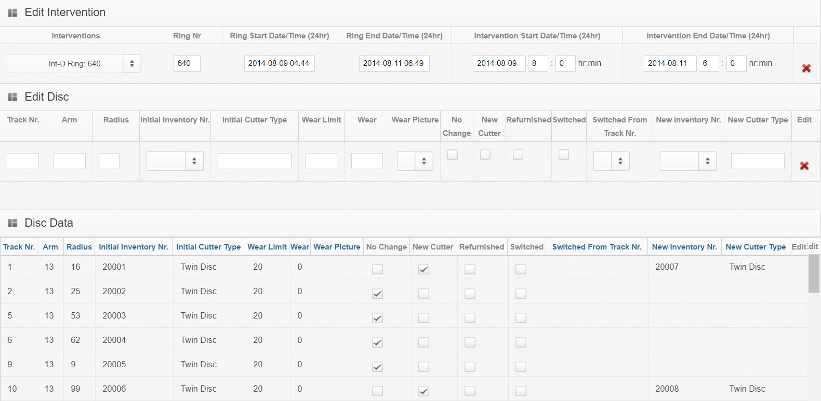Click New Inventory Nr. header in Disc Data
The height and width of the screenshot is (401, 821).
tap(684, 247)
